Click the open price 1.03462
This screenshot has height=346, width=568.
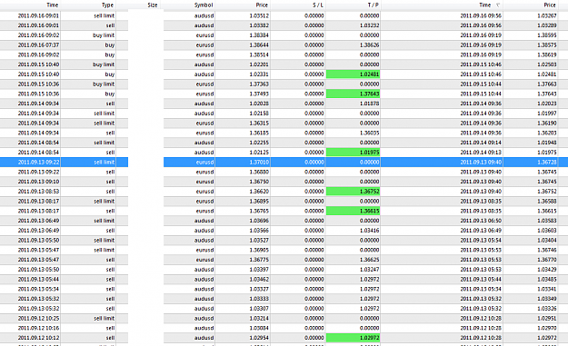[259, 280]
